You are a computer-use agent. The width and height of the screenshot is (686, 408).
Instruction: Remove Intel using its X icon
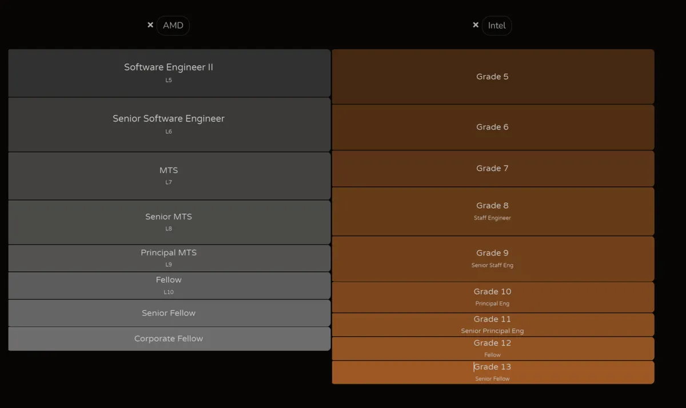(476, 25)
